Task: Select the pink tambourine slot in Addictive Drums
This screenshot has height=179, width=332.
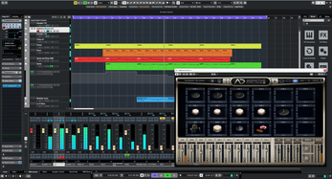Action: point(261,128)
